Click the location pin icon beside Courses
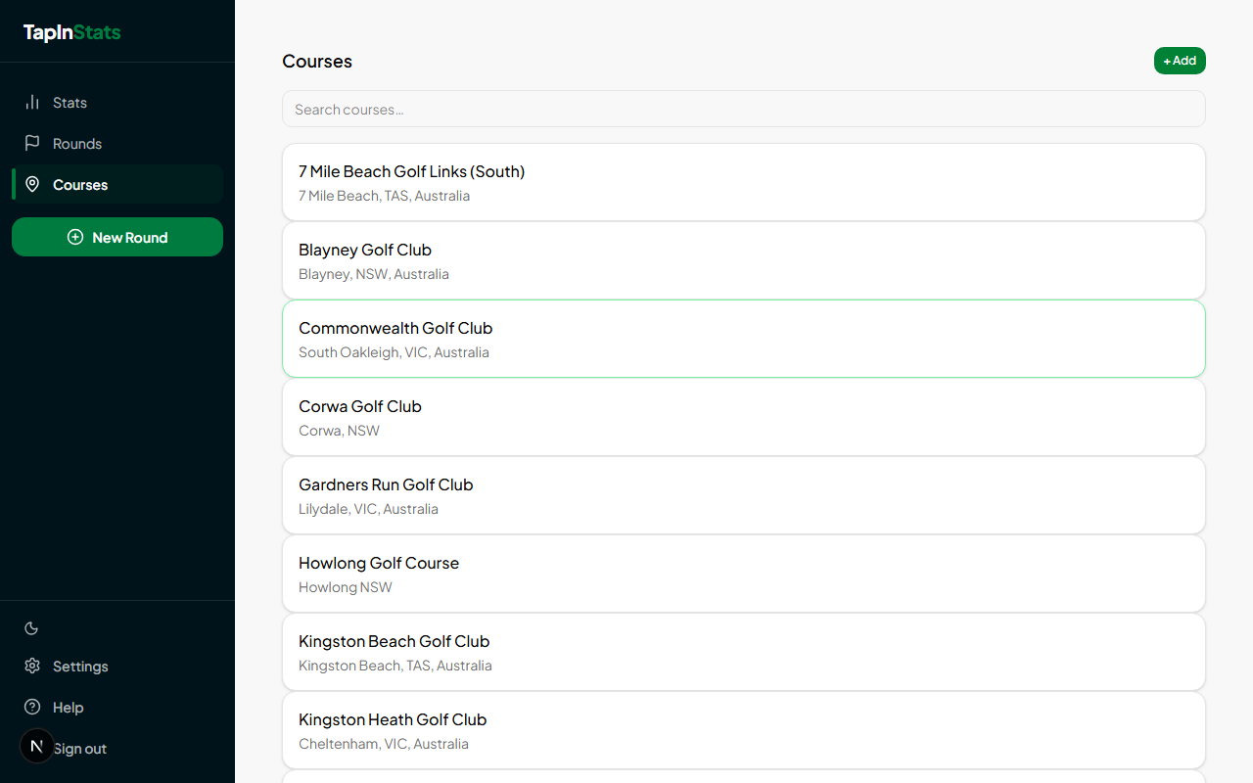Screen dimensions: 1253x783 tap(32, 184)
